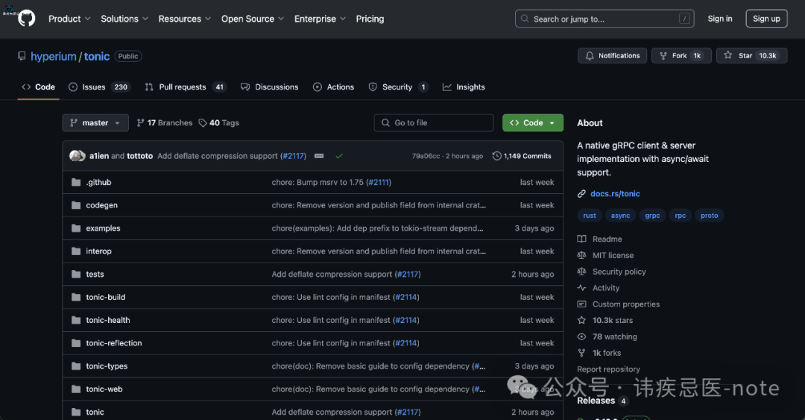The width and height of the screenshot is (805, 420).
Task: Switch to the Security tab
Action: [x=398, y=87]
